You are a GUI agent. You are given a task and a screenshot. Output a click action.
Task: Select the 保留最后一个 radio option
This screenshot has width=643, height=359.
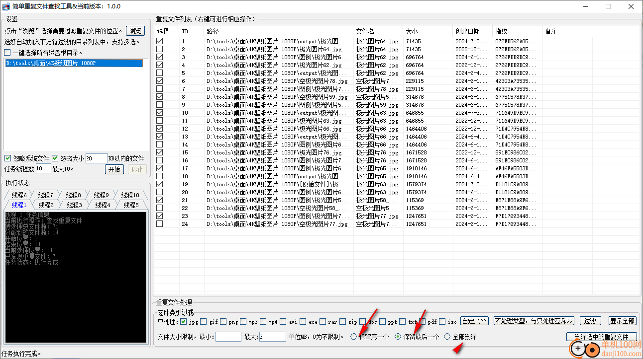click(x=398, y=337)
